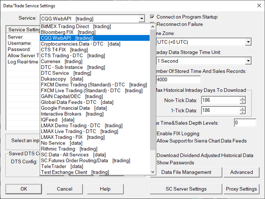
Task: Choose SC Futures Order Routing/Data
Action: pos(95,160)
